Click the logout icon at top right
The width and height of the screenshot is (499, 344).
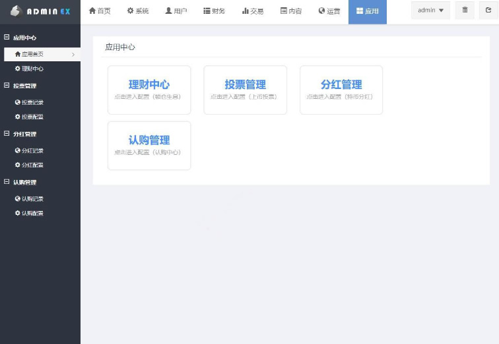(488, 11)
